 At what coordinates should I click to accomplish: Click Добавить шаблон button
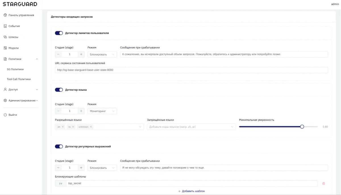pyautogui.click(x=191, y=191)
